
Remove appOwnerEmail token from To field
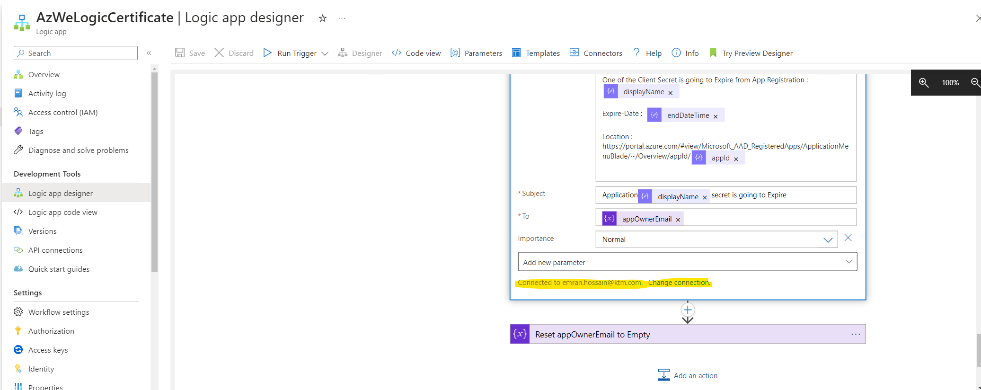pos(678,220)
